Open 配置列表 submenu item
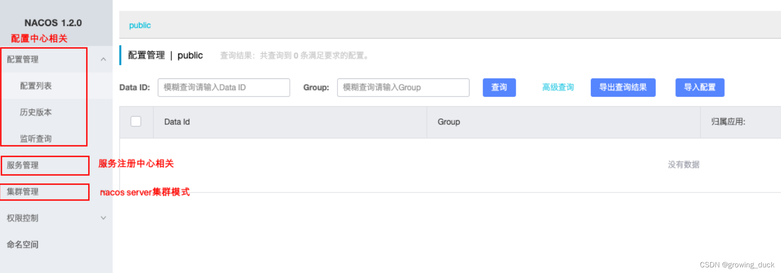This screenshot has width=781, height=273. [36, 86]
